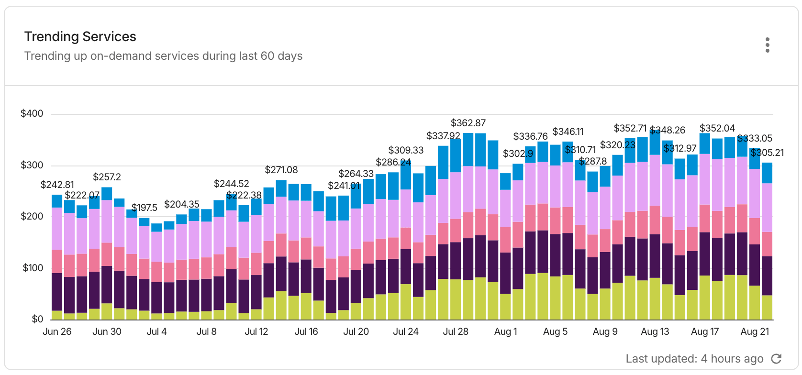Click the $336.76 data label
The height and width of the screenshot is (375, 802).
(530, 136)
